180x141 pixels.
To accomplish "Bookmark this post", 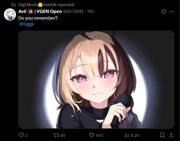I will click(x=162, y=135).
